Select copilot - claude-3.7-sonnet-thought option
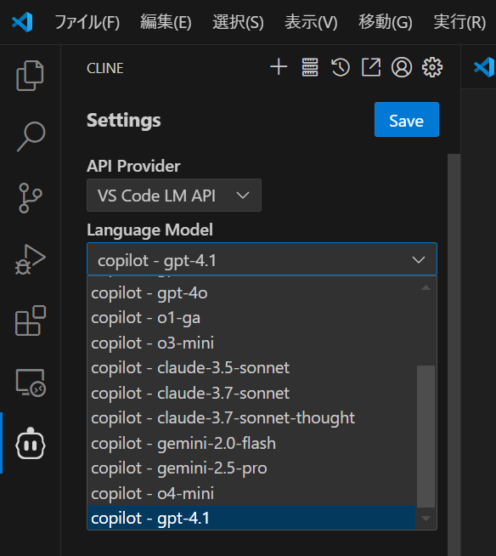The image size is (496, 556). 251,417
